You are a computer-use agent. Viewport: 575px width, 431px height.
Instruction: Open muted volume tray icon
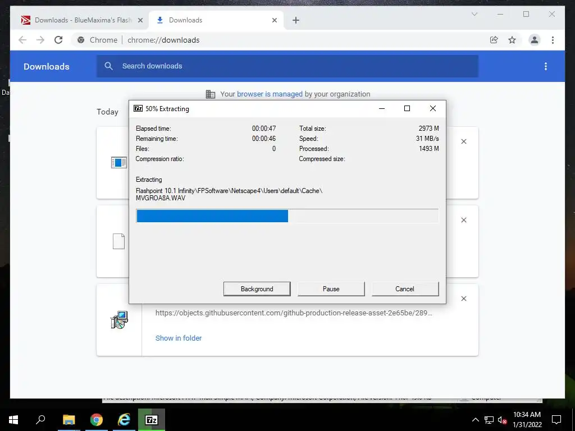click(502, 420)
